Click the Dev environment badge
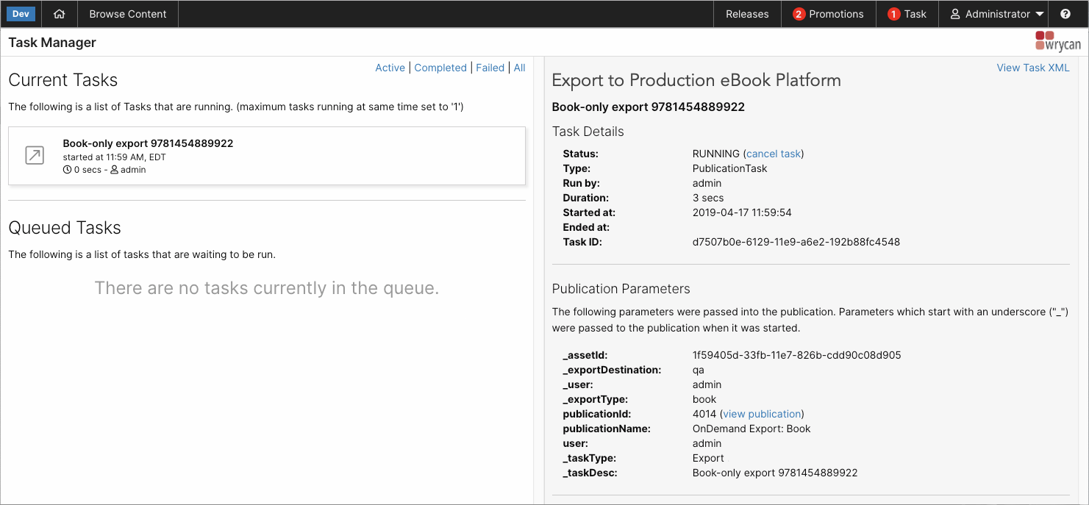1089x505 pixels. (x=21, y=14)
